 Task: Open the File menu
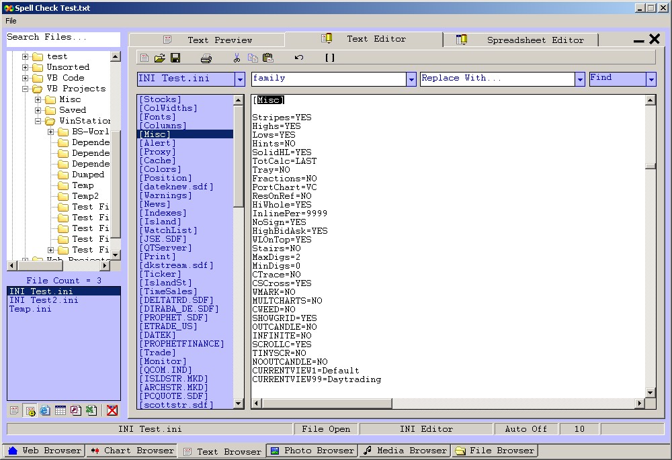coord(11,21)
